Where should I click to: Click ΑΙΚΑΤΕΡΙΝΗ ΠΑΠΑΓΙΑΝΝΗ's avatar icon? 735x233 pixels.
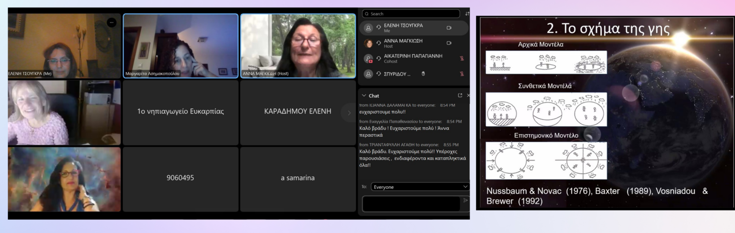click(368, 59)
